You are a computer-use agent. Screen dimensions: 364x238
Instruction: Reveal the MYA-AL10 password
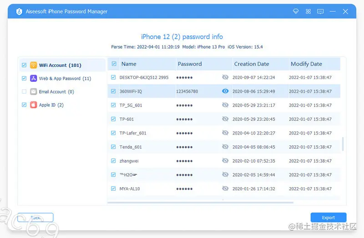(x=225, y=188)
